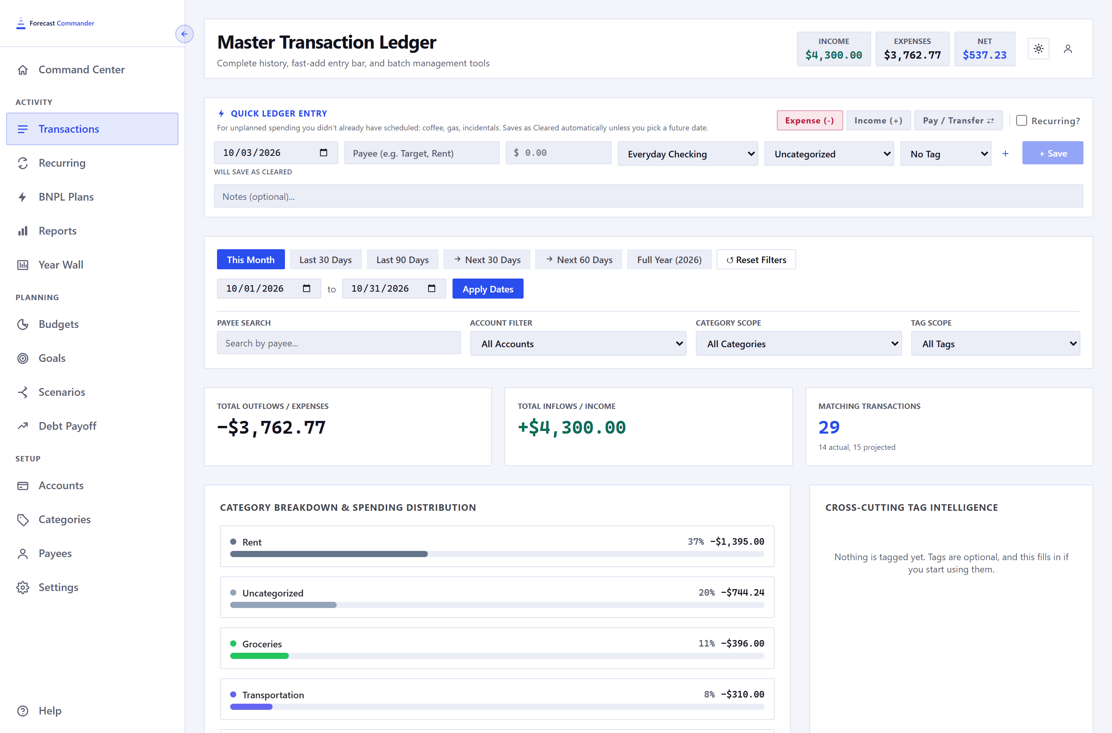Viewport: 1112px width, 733px height.
Task: Click Reset Filters
Action: [756, 260]
